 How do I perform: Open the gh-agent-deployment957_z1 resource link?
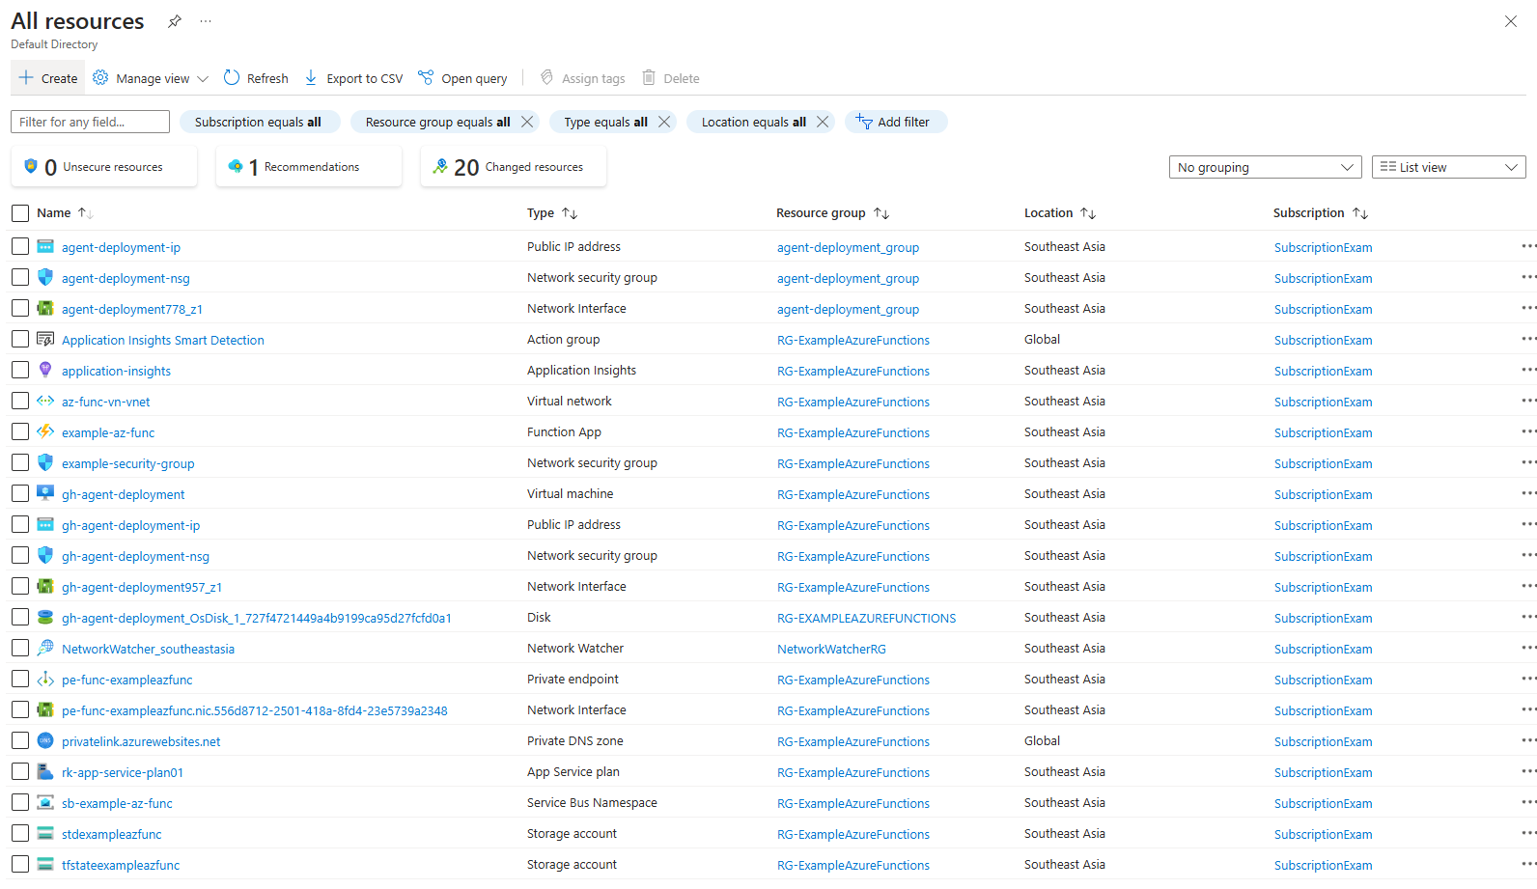point(142,587)
